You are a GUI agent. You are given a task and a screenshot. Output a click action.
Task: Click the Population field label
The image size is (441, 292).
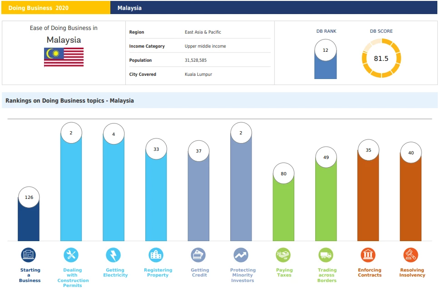click(140, 60)
